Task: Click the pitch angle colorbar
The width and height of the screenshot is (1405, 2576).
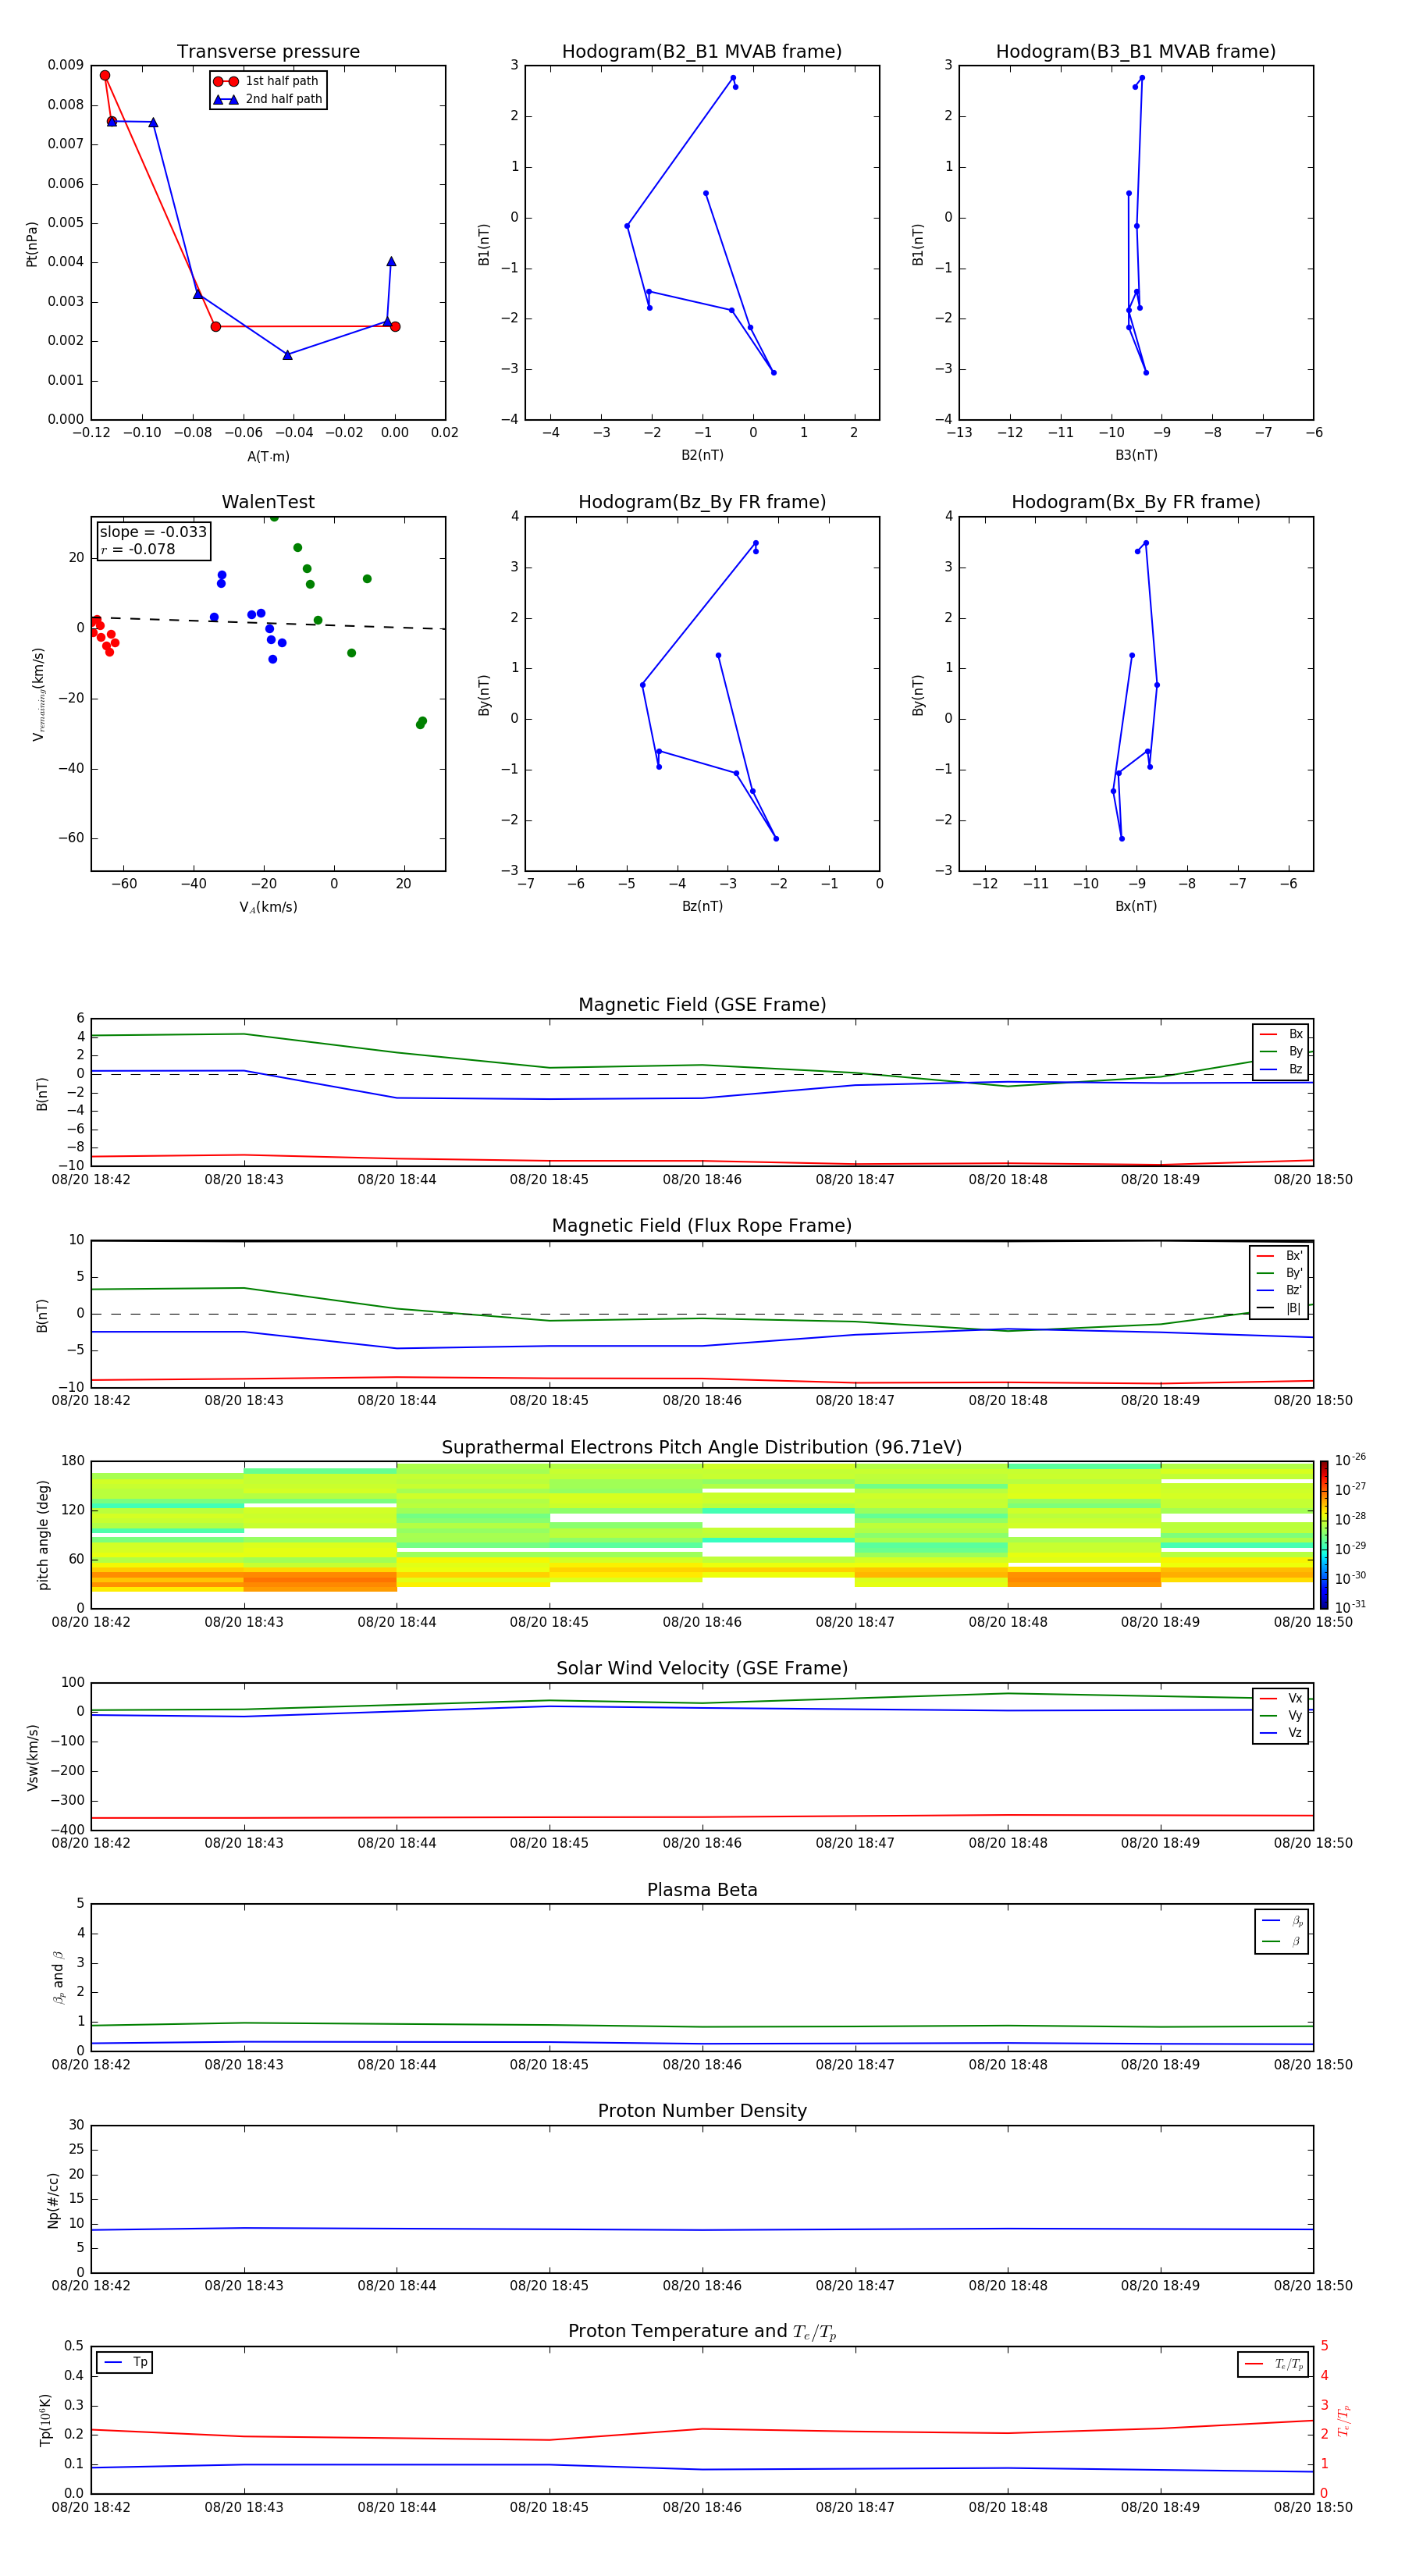Action: (x=1324, y=1535)
